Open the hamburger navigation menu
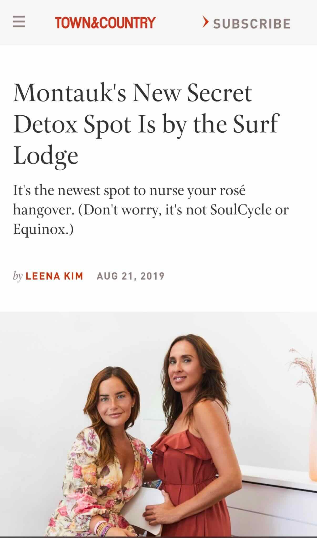317x538 pixels. 19,22
